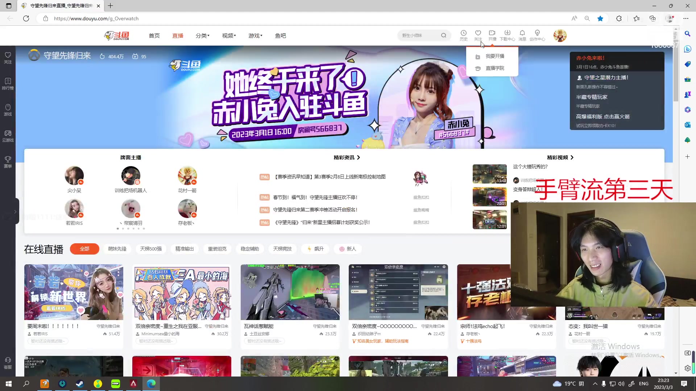
Task: Open 鱼吧 in navigation
Action: pyautogui.click(x=280, y=35)
